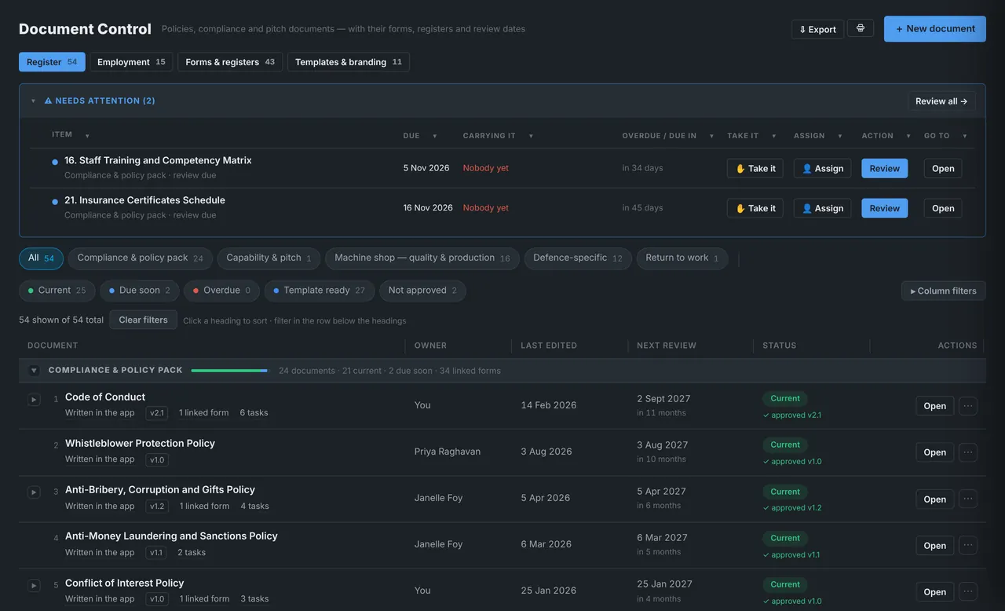Open more actions for Code of Conduct
The image size is (1005, 611).
(968, 406)
